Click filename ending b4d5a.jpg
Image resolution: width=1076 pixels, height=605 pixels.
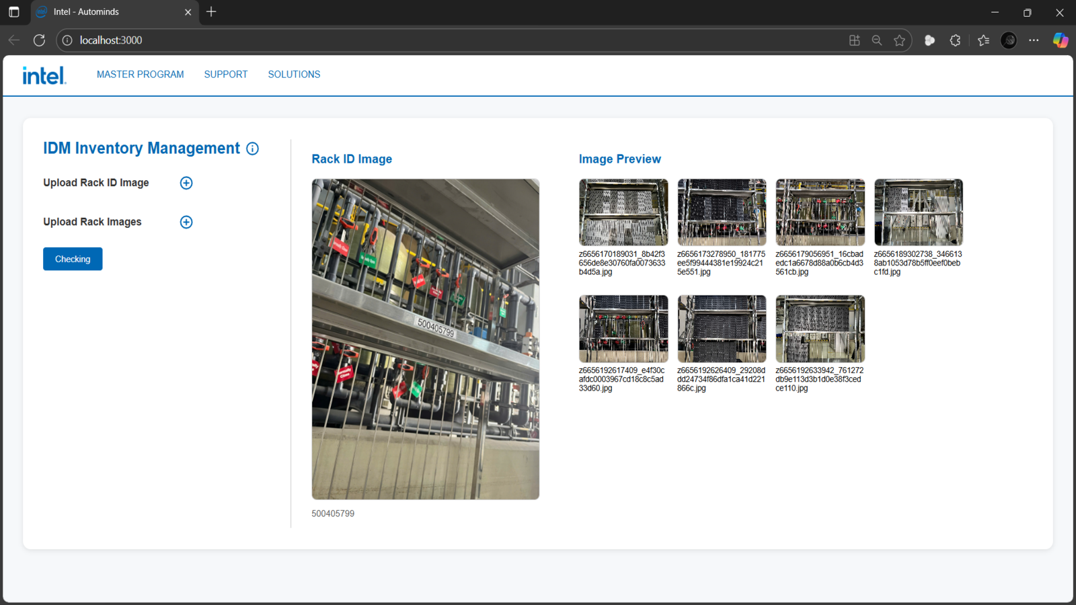623,264
